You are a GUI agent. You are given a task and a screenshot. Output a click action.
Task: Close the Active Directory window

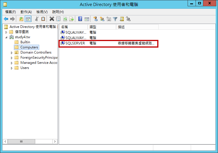pyautogui.click(x=210, y=3)
